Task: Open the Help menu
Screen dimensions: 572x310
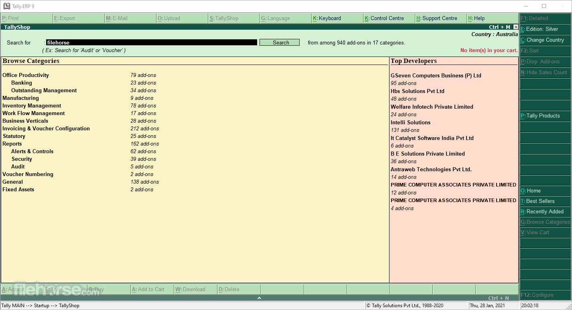Action: coord(492,18)
